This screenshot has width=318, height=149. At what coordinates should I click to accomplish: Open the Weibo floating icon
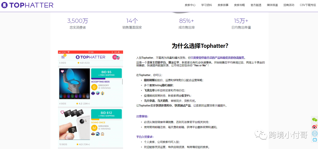(314, 127)
